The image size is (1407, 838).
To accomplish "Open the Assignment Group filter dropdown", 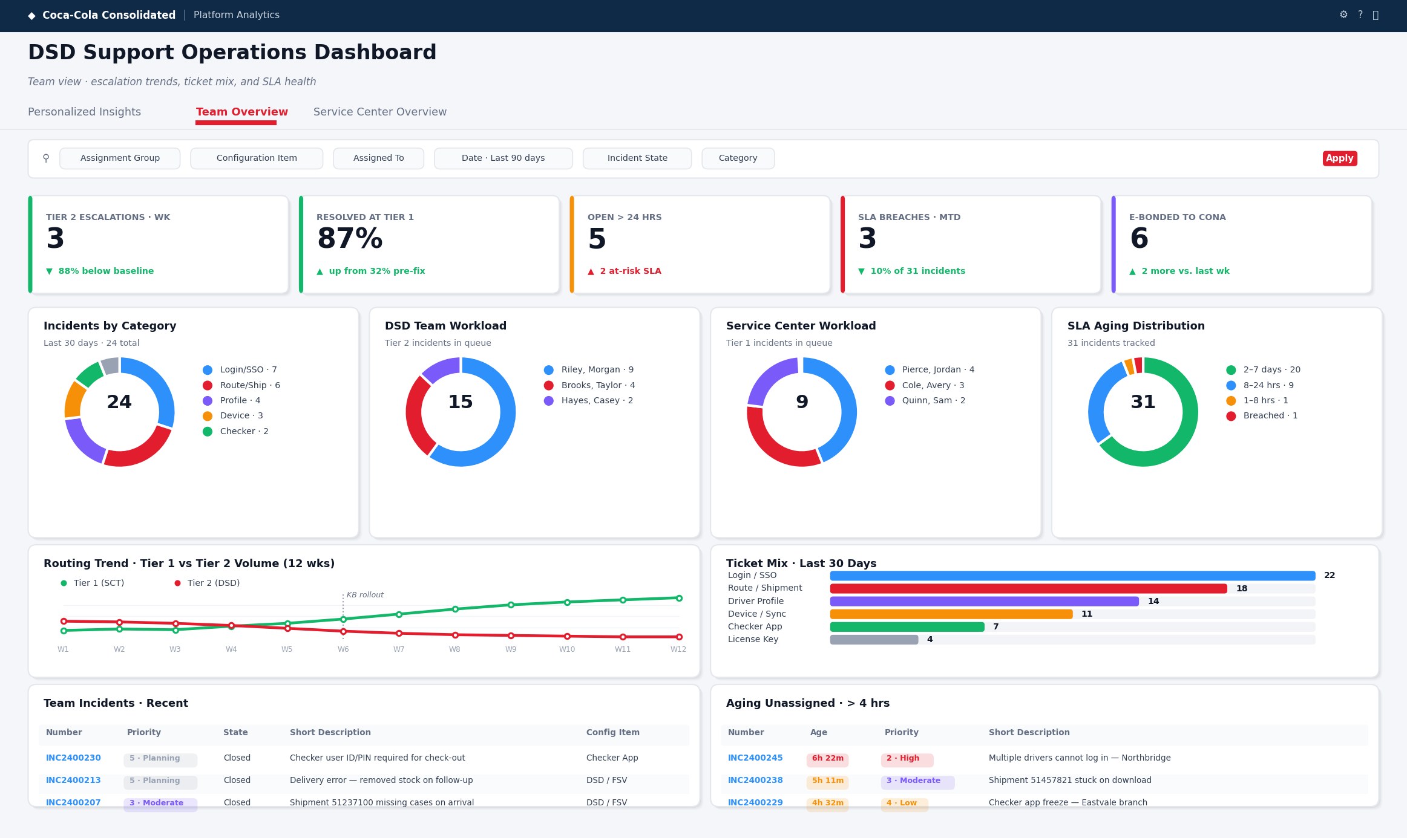I will (x=120, y=158).
